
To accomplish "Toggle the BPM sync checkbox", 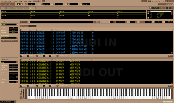I will pos(41,4).
